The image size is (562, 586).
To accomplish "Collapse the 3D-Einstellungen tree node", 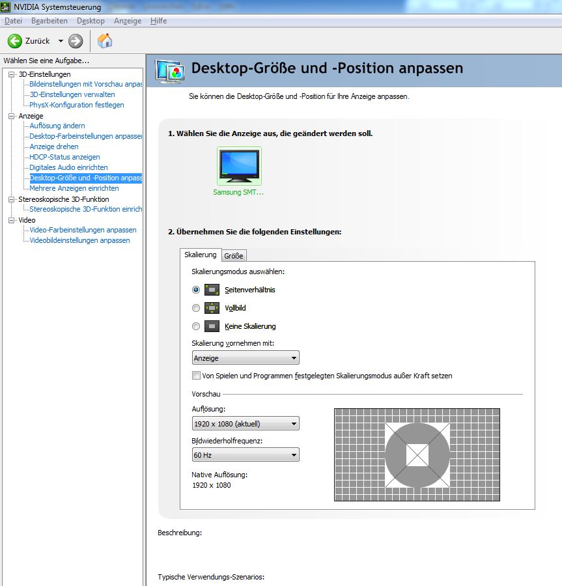I will (x=11, y=74).
